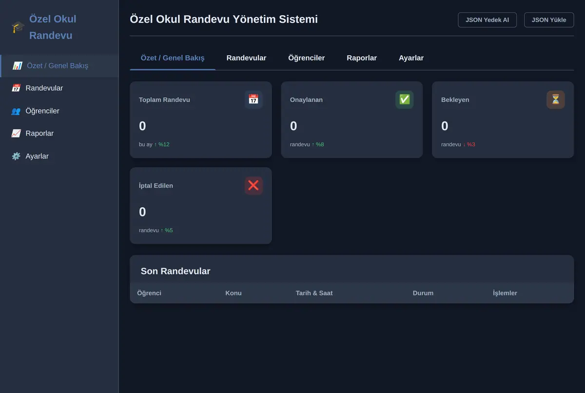
Task: Click the calendar icon next to Randevular in sidebar
Action: click(x=16, y=88)
